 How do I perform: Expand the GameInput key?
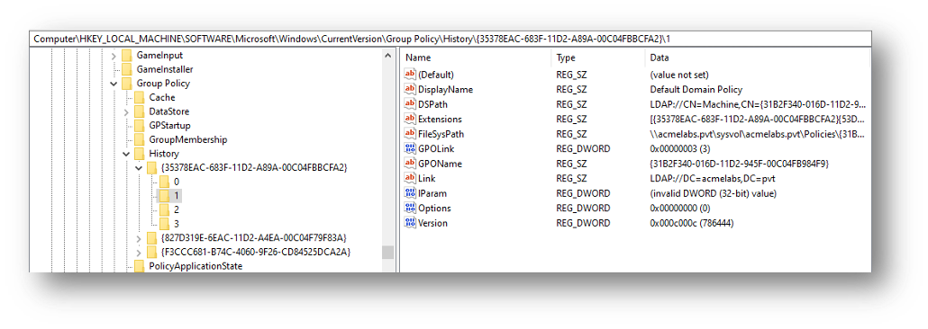[x=114, y=56]
